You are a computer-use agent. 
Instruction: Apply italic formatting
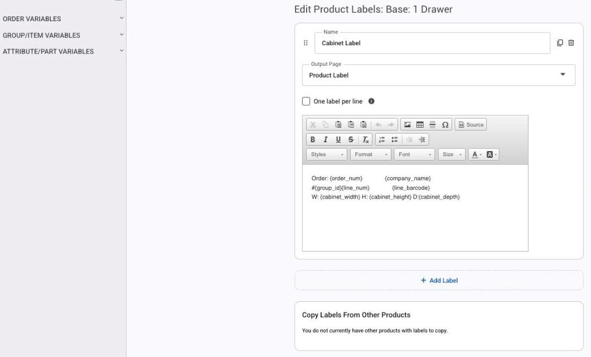click(x=325, y=139)
